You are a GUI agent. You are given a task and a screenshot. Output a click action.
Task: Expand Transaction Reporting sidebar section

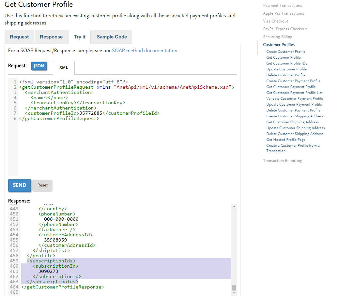283,161
